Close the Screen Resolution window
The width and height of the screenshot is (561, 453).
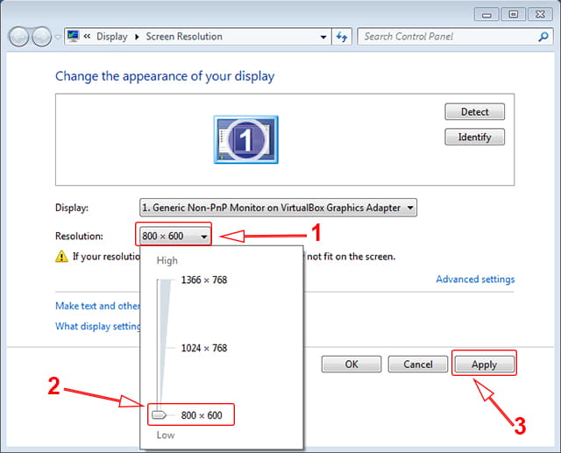click(x=540, y=14)
